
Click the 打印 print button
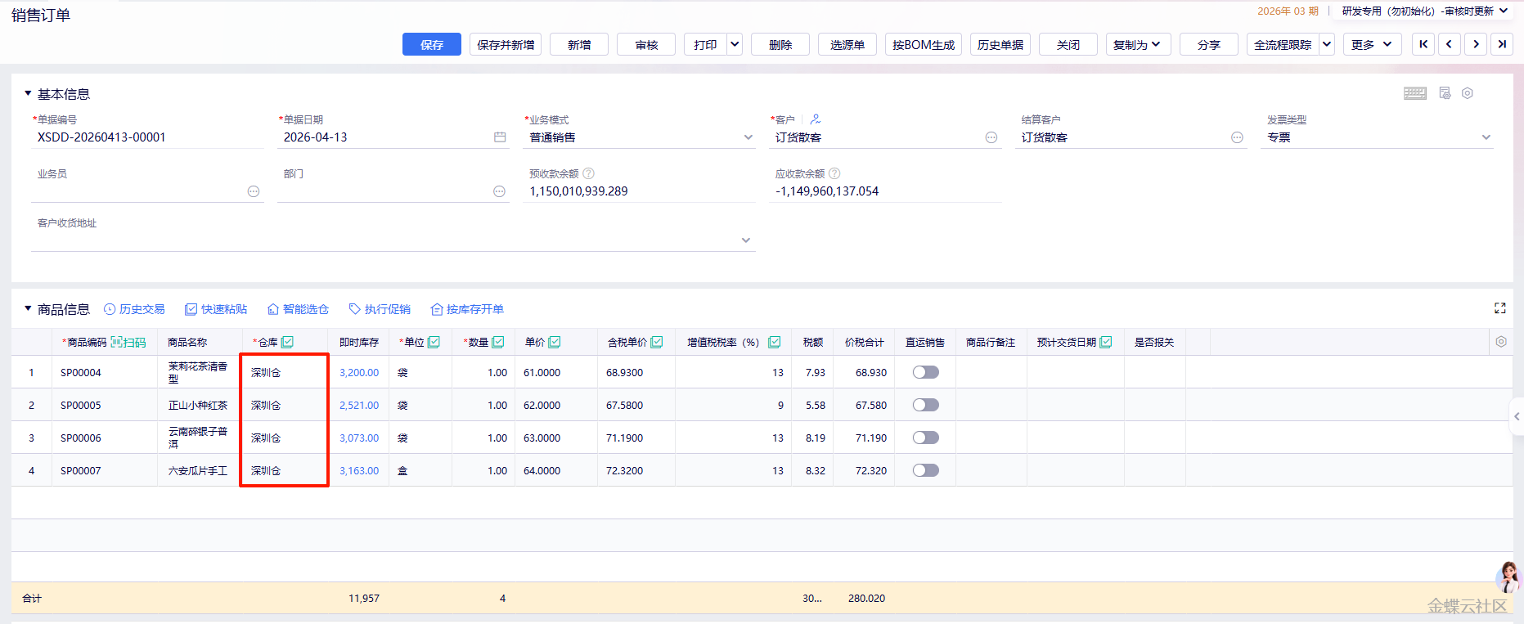click(705, 44)
